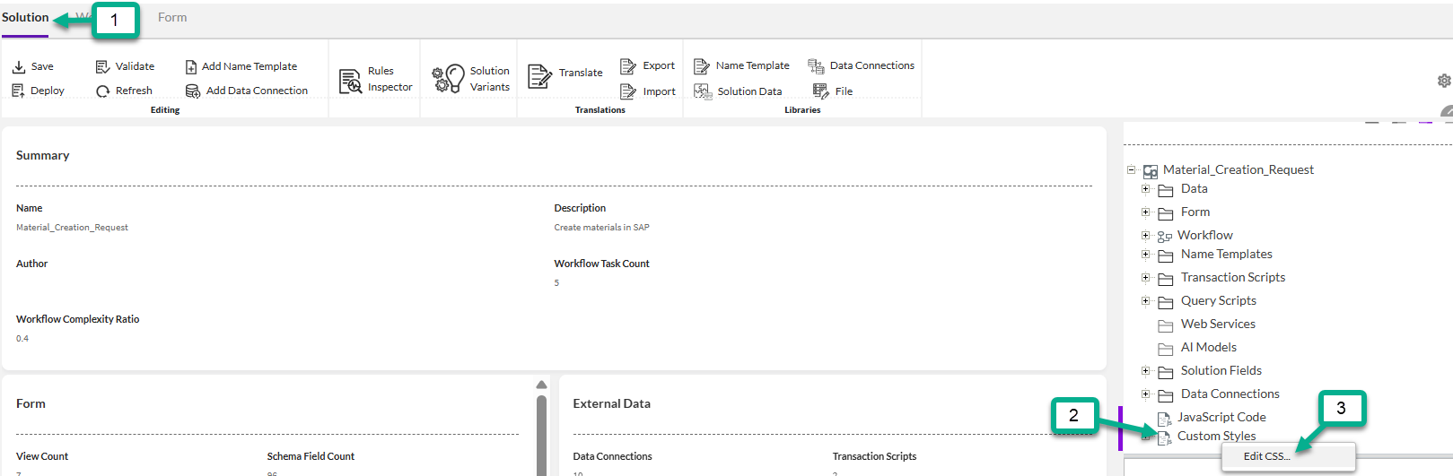Expand the Transaction Scripts folder
Viewport: 1453px width, 476px height.
[x=1145, y=278]
